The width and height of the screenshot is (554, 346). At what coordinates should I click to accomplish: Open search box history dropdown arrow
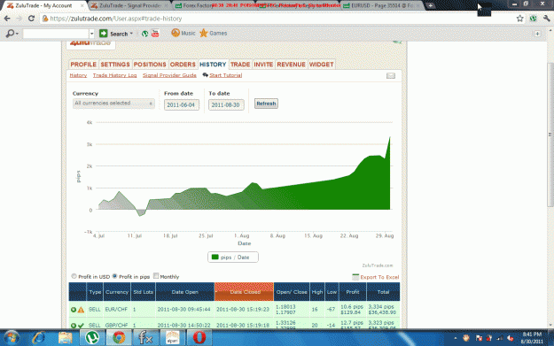[91, 34]
